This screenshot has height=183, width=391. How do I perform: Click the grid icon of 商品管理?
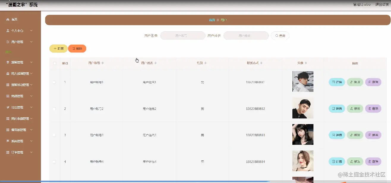tap(8, 96)
